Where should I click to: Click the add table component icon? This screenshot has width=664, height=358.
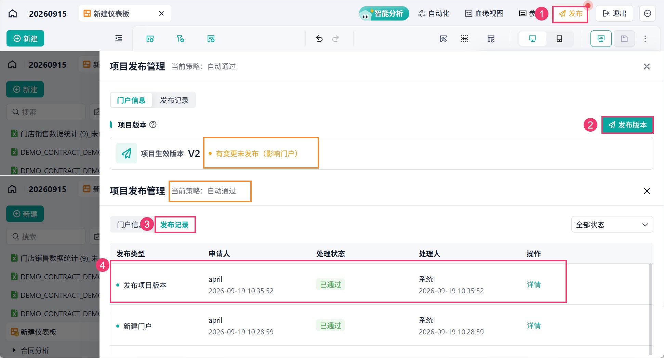(x=211, y=39)
